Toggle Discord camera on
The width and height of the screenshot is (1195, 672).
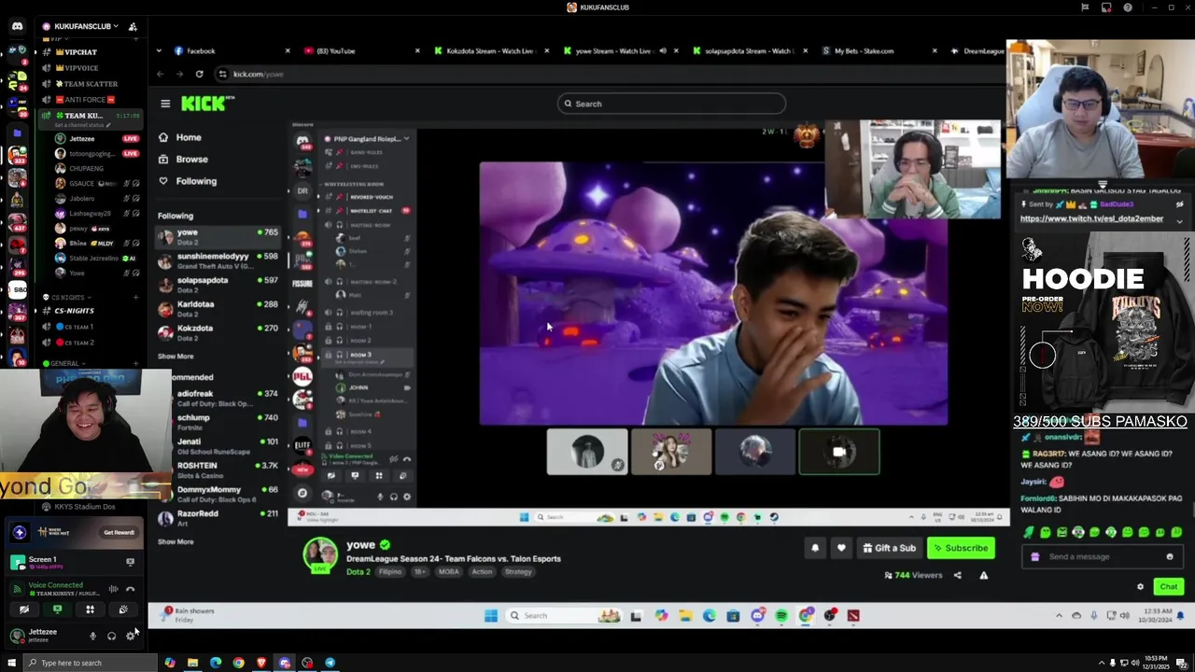24,609
